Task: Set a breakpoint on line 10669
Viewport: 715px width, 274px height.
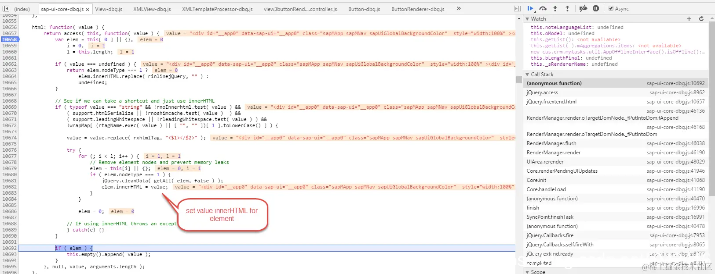Action: (x=9, y=107)
